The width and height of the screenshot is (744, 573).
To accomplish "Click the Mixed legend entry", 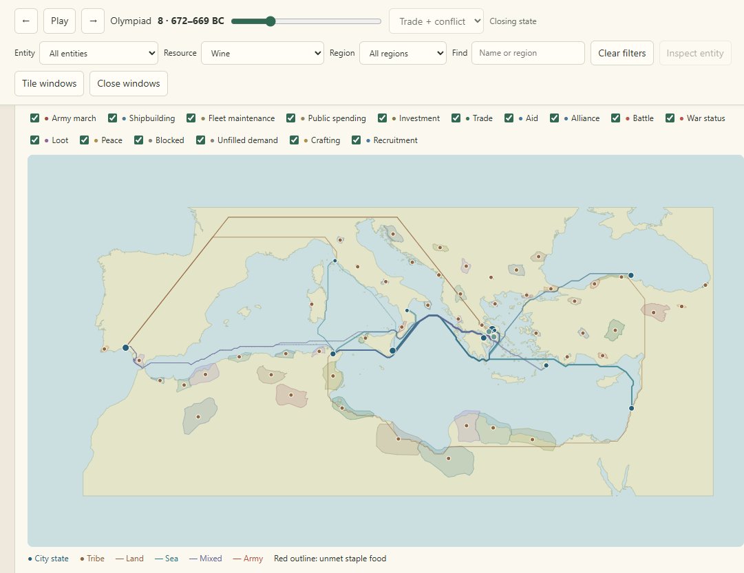I will pos(206,559).
